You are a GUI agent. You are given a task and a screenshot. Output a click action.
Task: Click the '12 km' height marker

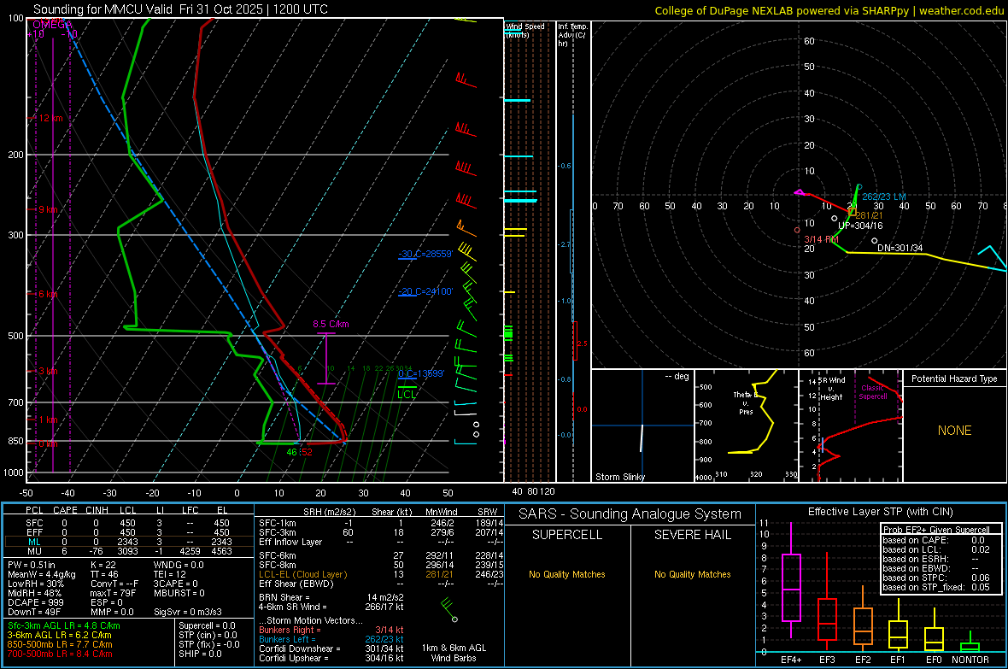(51, 119)
